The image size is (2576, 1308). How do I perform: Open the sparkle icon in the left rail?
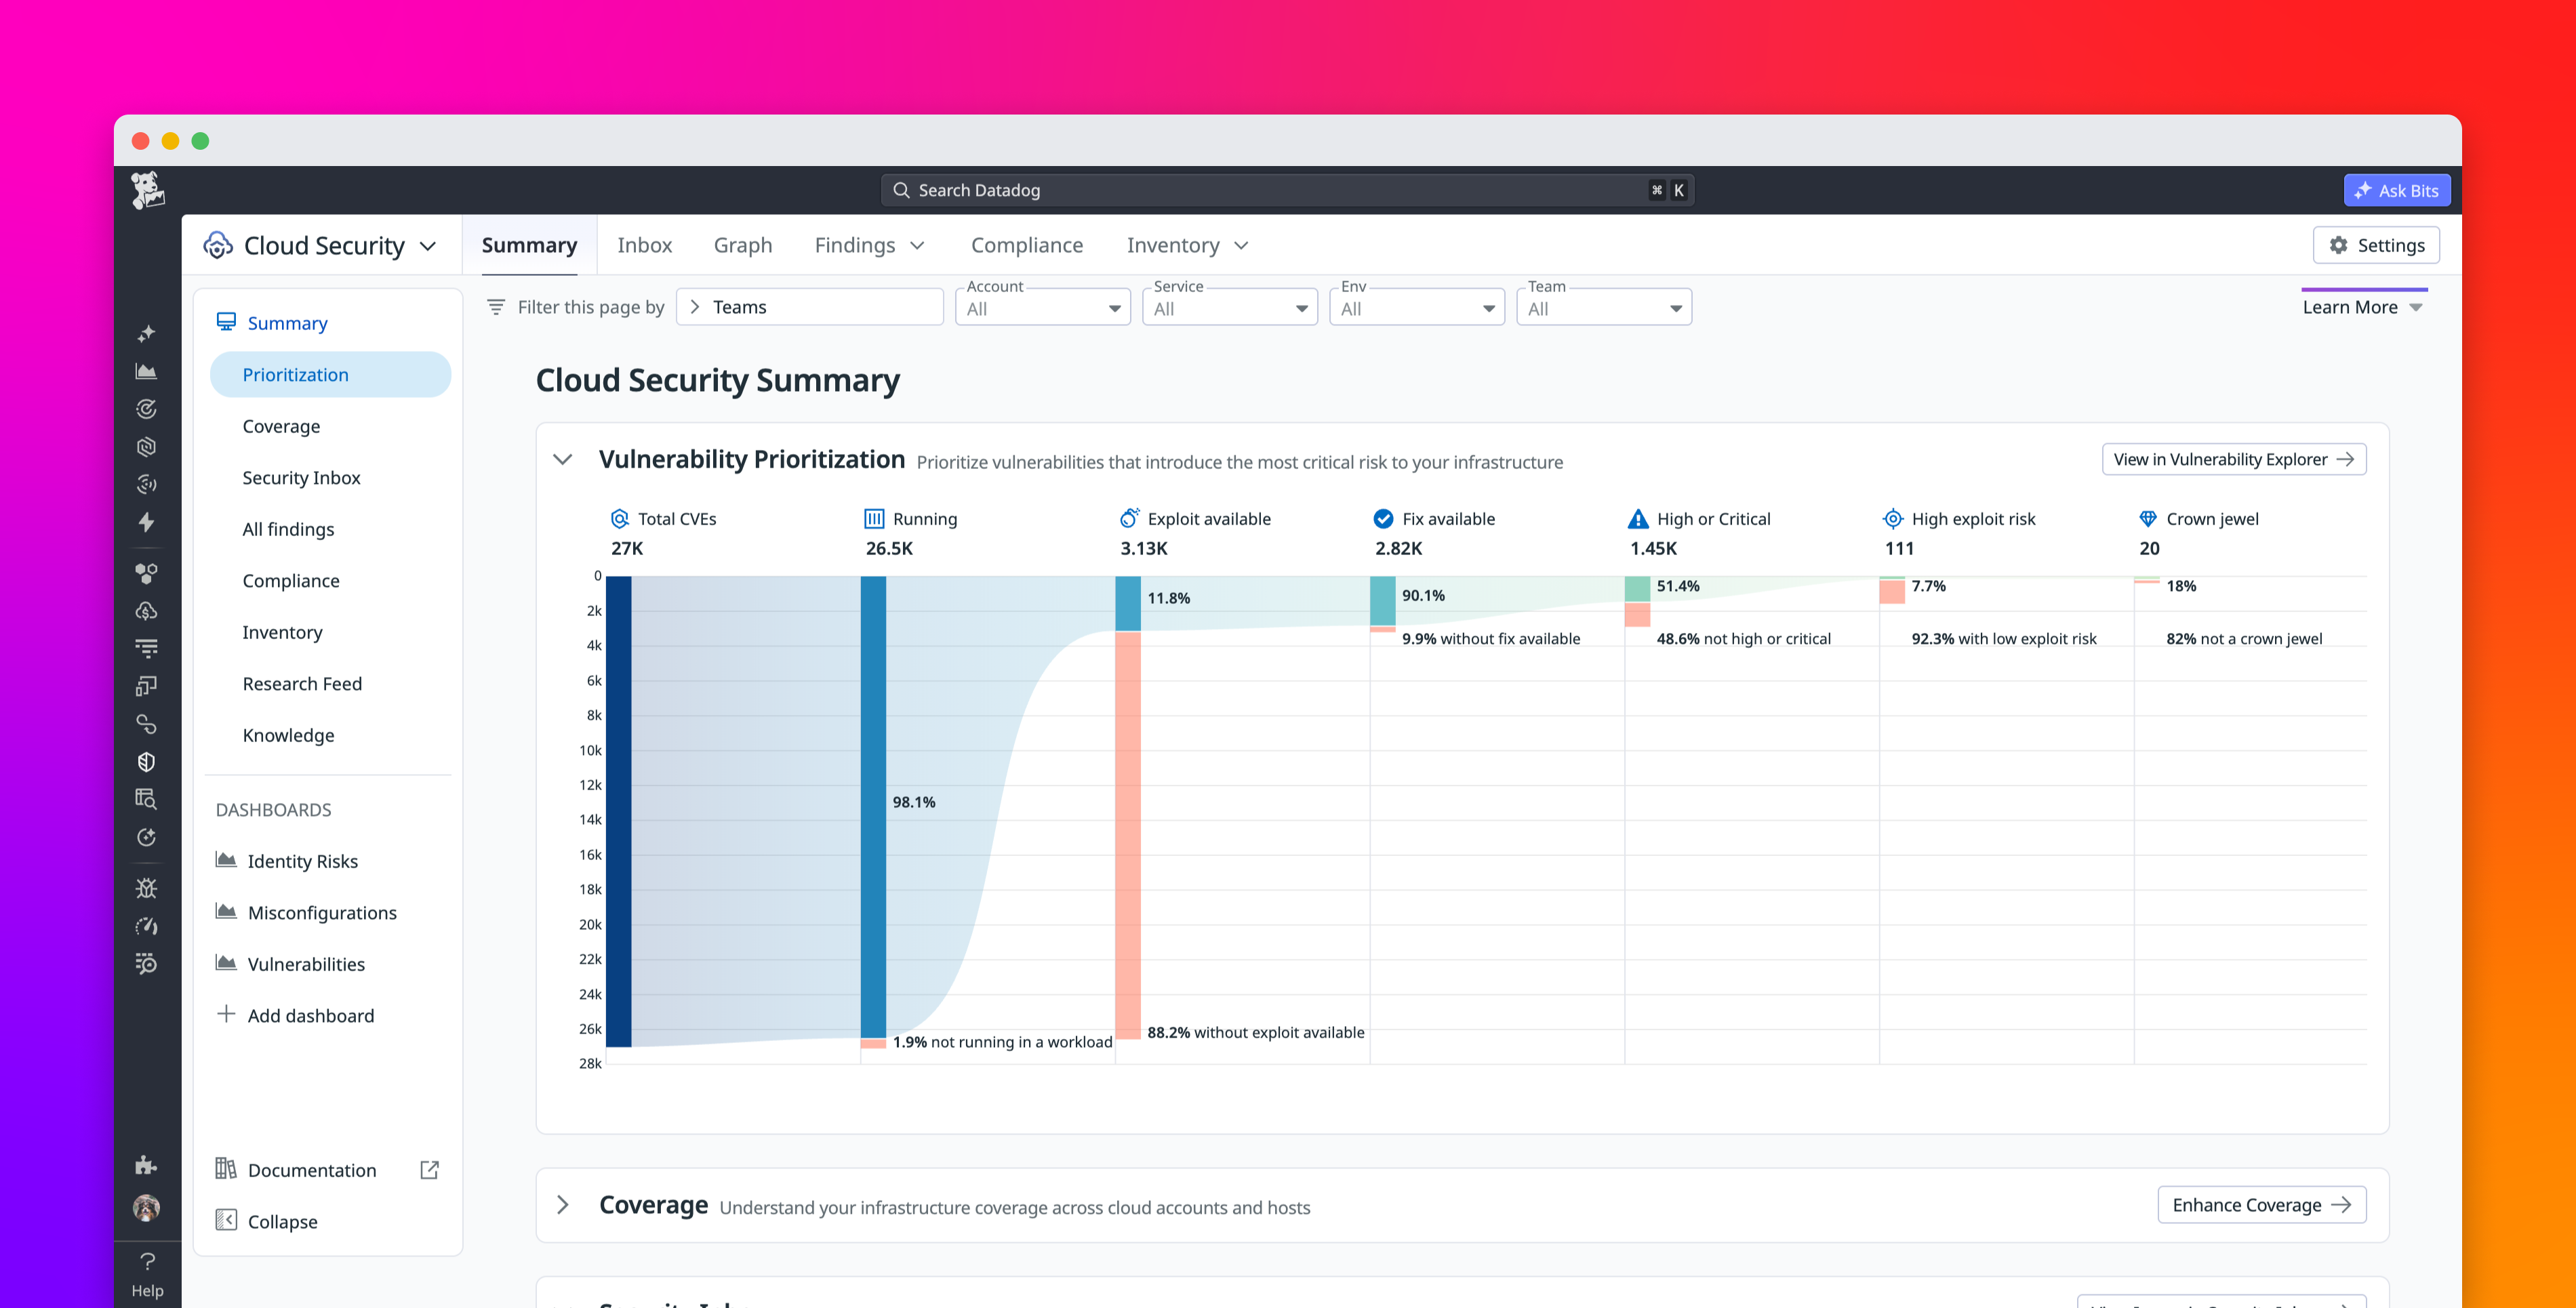coord(146,333)
